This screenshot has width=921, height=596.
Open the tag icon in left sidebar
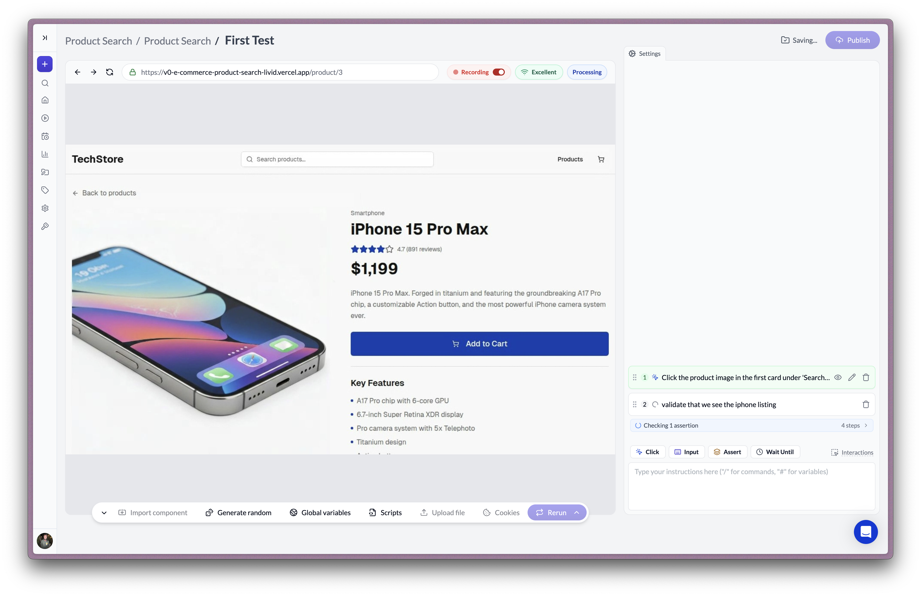(45, 190)
